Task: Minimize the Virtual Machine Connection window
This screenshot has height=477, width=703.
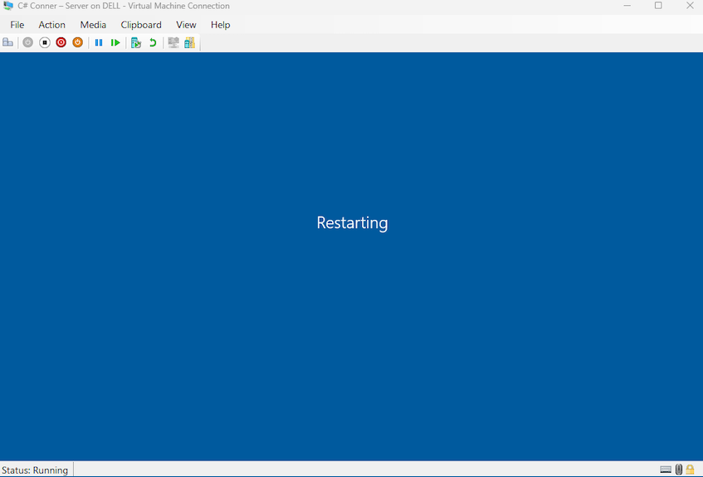Action: (627, 6)
